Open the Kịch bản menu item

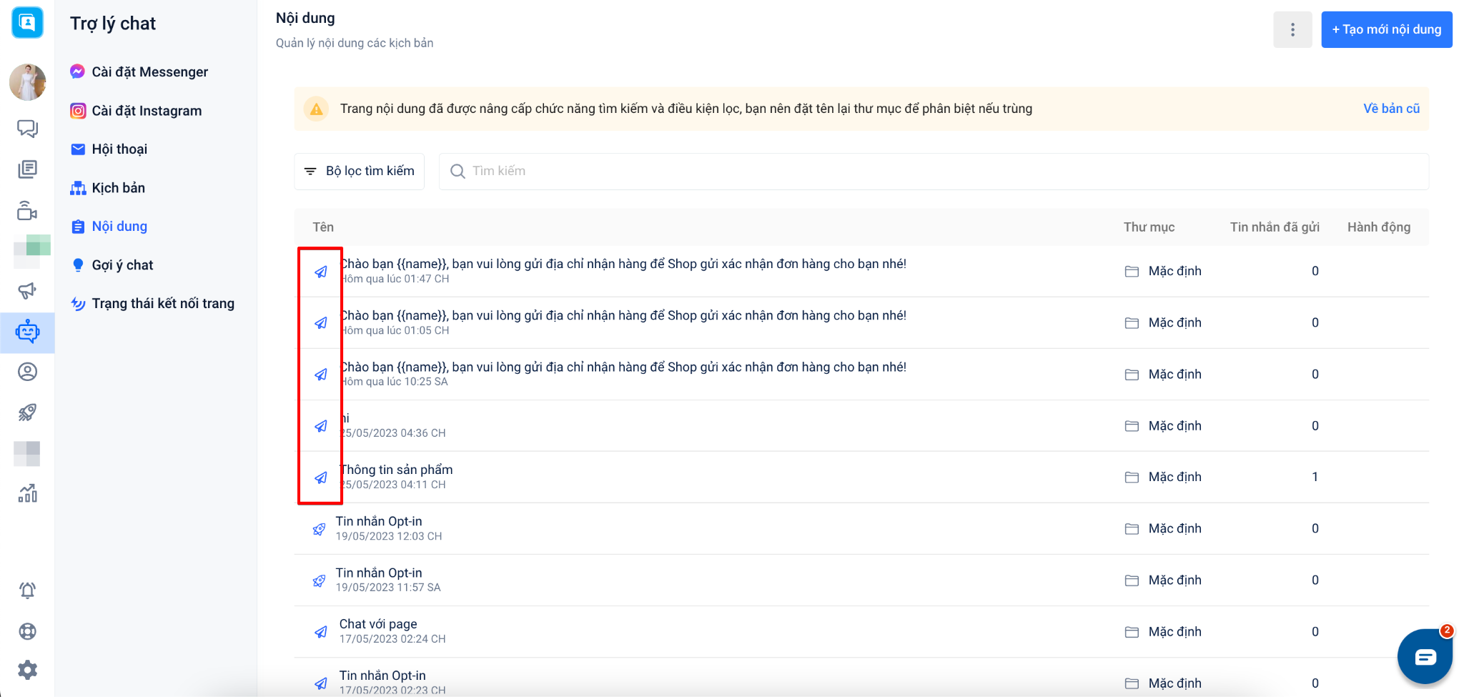(x=118, y=188)
